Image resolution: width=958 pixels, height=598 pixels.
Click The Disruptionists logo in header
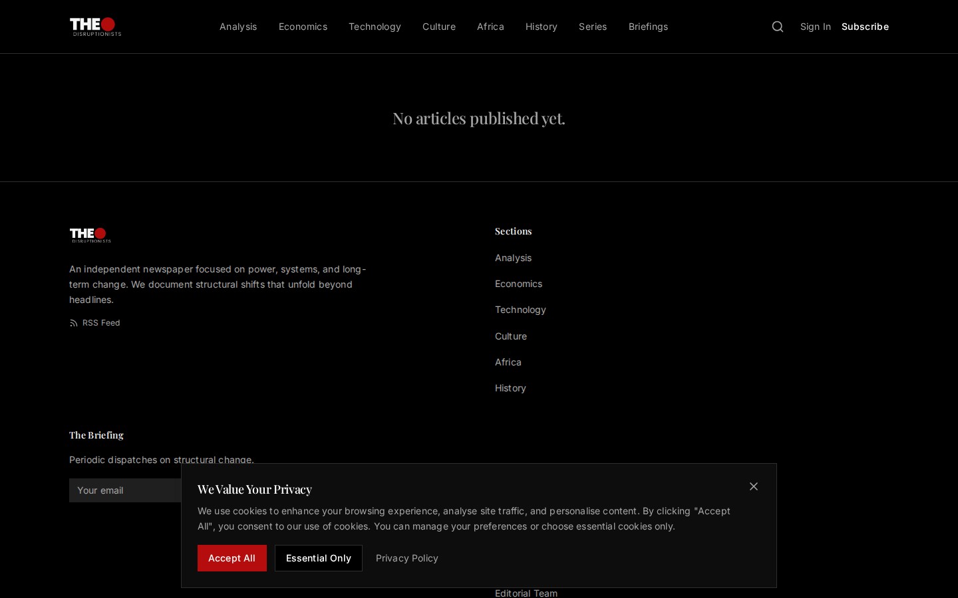(96, 27)
